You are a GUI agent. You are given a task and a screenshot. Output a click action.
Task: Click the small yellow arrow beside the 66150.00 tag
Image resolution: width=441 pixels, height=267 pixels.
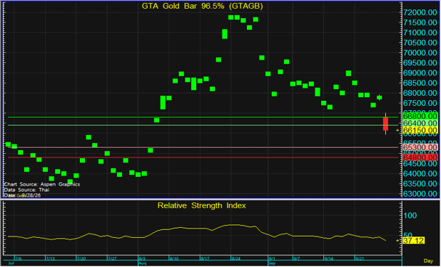pyautogui.click(x=397, y=131)
